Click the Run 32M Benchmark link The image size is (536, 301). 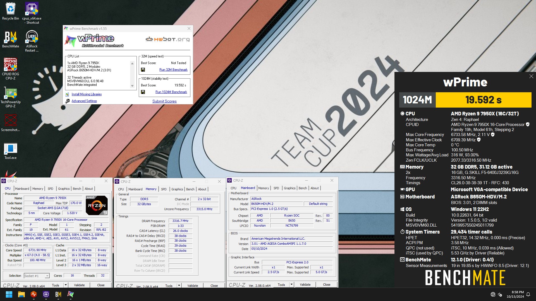[x=173, y=70]
